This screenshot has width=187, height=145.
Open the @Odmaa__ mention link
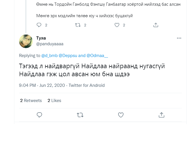[x=97, y=56]
